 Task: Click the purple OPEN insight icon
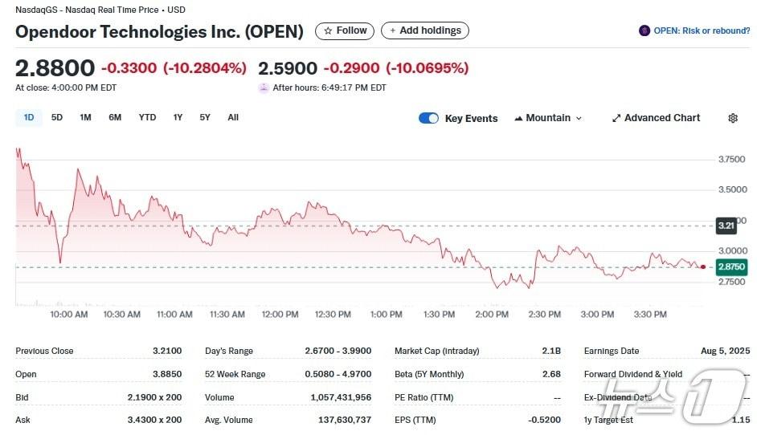pos(644,30)
